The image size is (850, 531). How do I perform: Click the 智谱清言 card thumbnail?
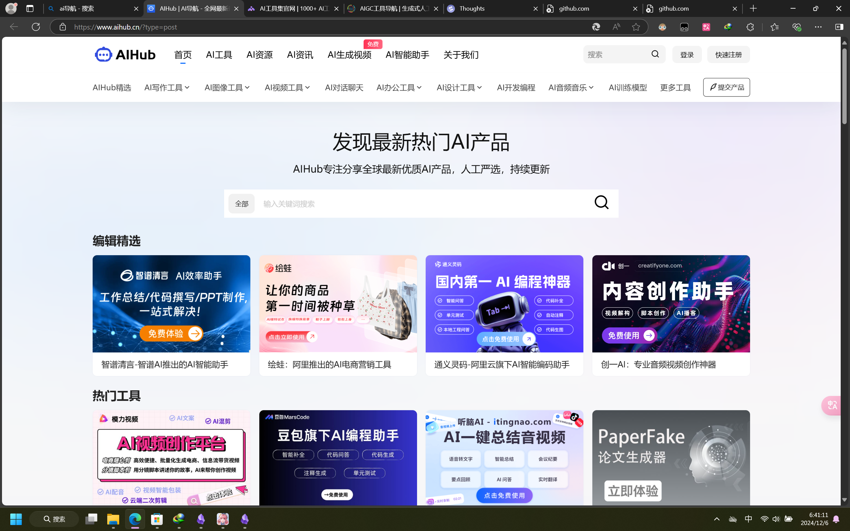pos(171,303)
